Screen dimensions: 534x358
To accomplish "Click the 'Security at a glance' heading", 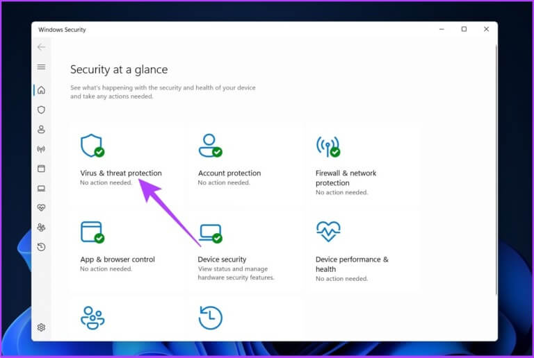I will tap(119, 69).
